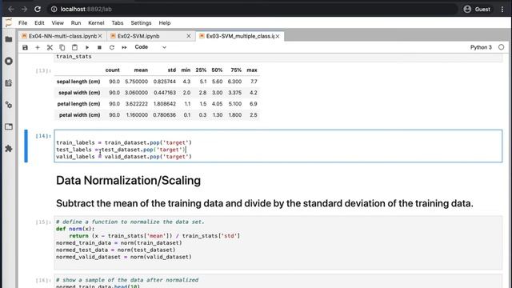Click the 'petal length (cm)' row label
Screen dimensions: 512x288
pyautogui.click(x=78, y=104)
